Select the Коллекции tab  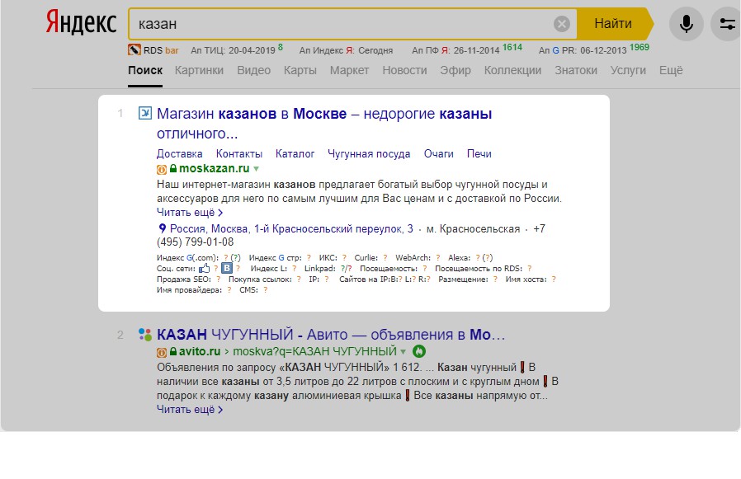tap(512, 70)
